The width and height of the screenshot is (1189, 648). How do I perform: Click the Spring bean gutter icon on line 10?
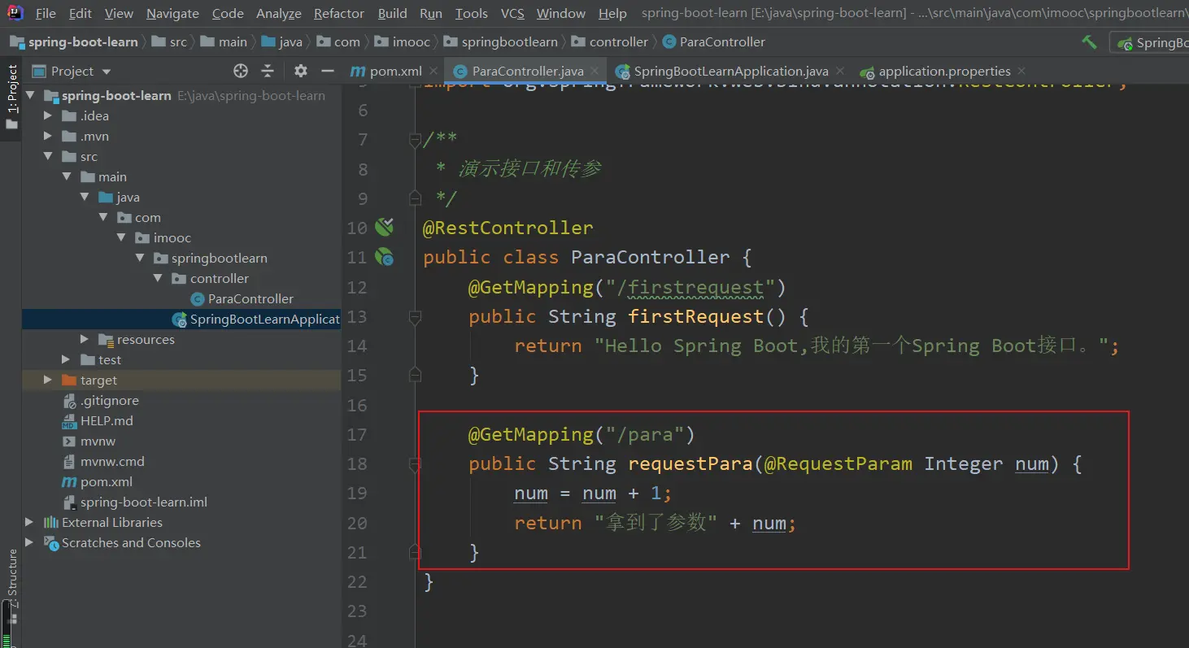[x=384, y=227]
